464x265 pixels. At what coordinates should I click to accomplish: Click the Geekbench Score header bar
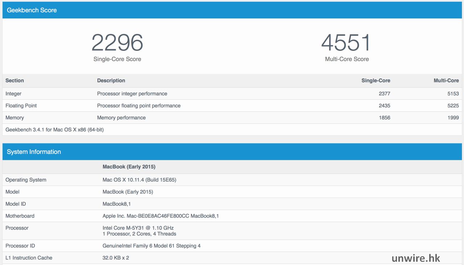tap(232, 10)
